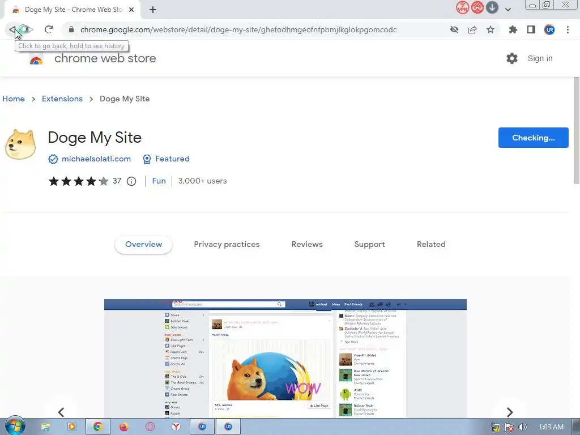The width and height of the screenshot is (580, 435).
Task: Click the lock icon in address bar
Action: point(71,29)
